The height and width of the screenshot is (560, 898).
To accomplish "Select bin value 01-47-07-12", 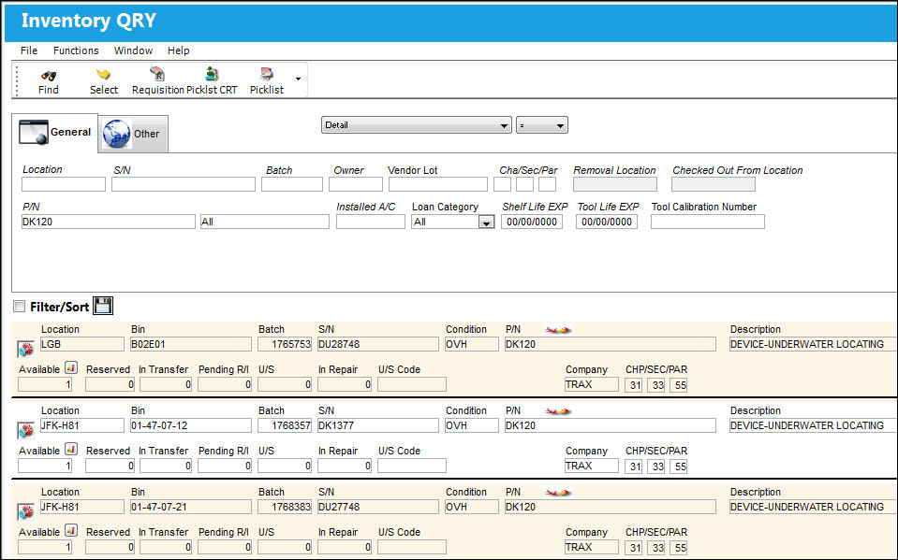I will [191, 425].
